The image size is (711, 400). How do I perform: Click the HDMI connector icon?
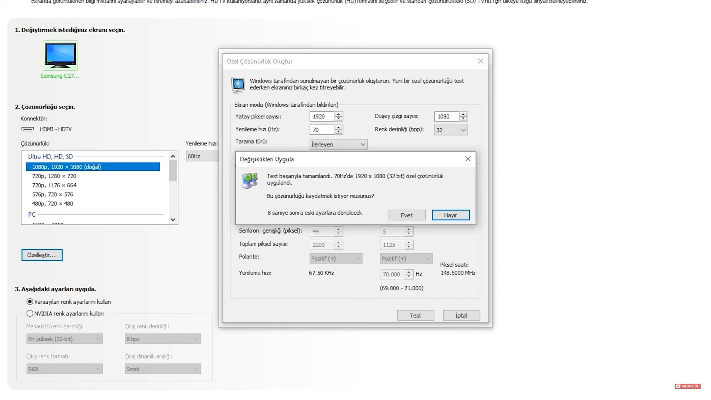coord(27,129)
